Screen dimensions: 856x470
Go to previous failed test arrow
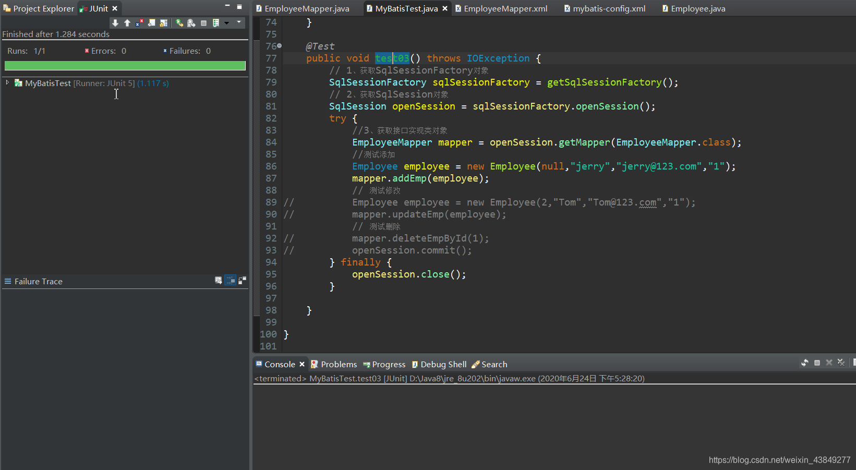pos(127,23)
